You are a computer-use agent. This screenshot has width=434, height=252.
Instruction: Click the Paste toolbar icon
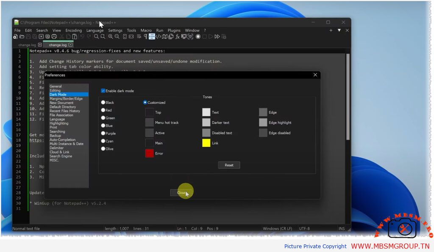point(75,37)
